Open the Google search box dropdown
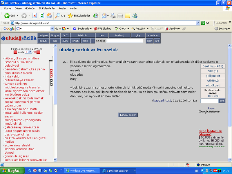 (52, 28)
